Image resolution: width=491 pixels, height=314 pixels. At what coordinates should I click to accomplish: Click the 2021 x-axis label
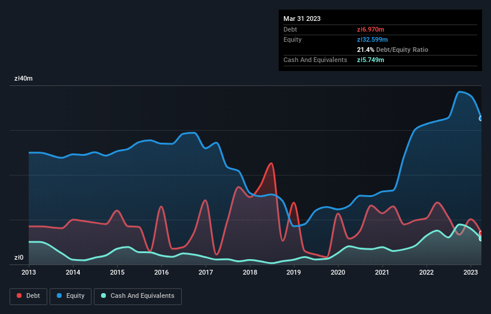[382, 272]
